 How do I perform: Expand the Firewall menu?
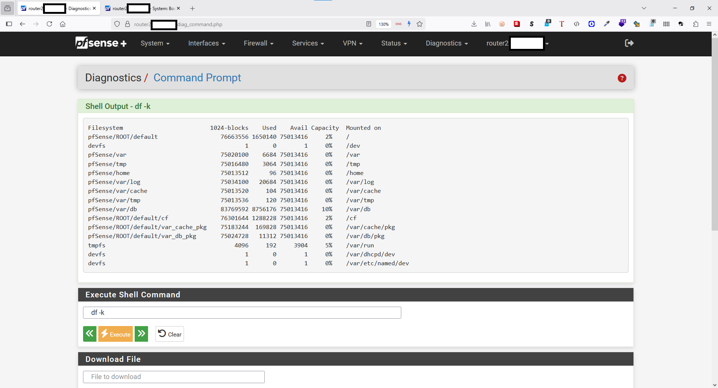(x=258, y=43)
